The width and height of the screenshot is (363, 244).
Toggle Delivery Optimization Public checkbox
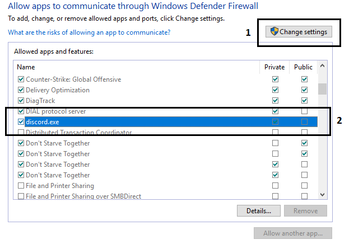[304, 90]
